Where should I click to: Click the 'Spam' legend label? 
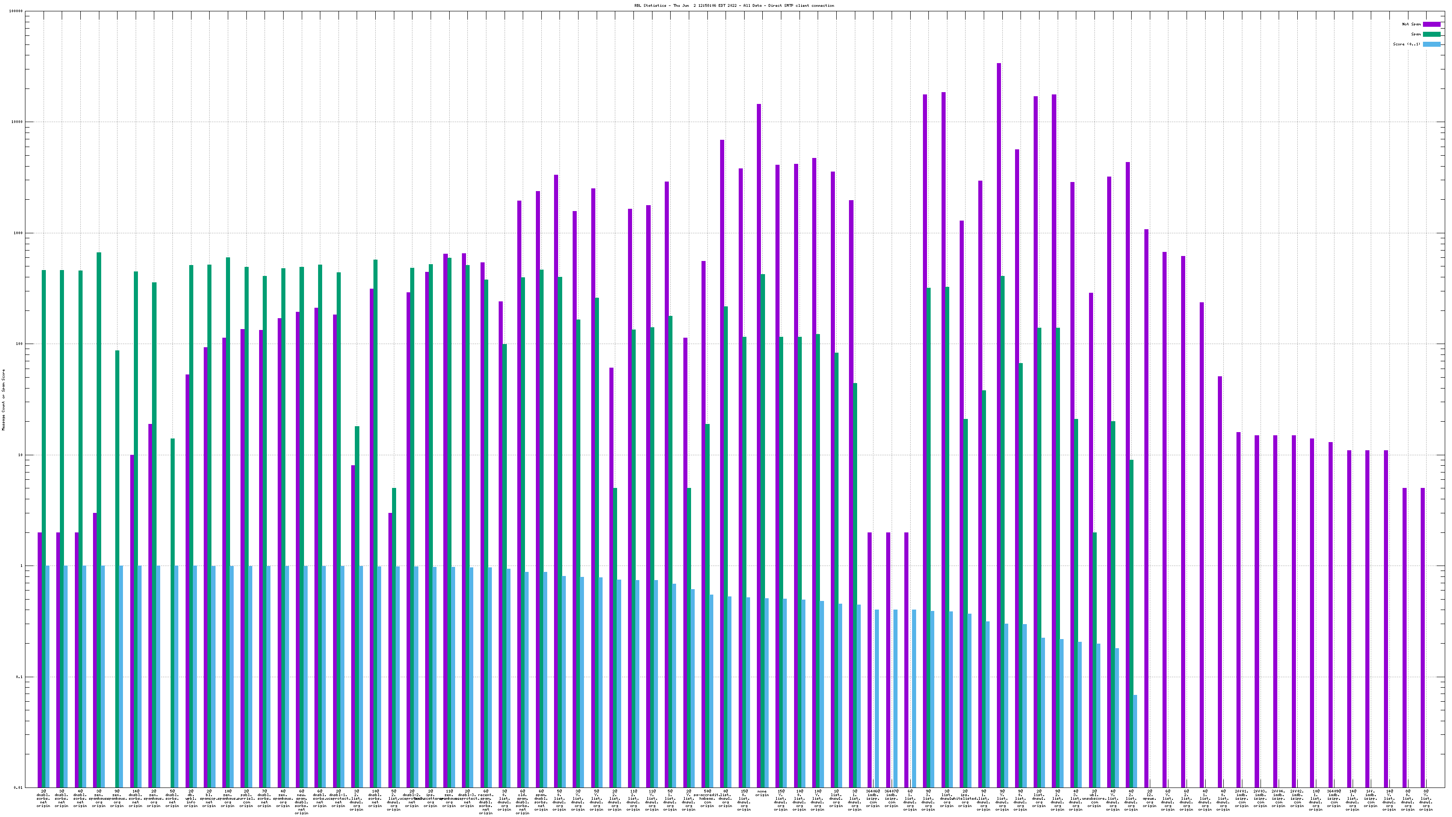pyautogui.click(x=1416, y=34)
